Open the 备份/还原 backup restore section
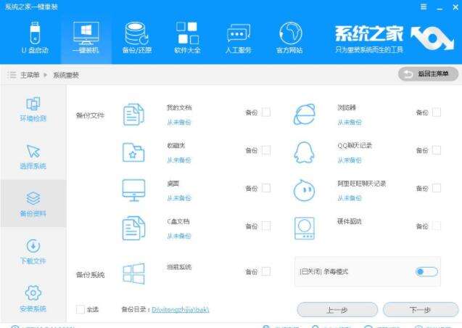This screenshot has height=328, width=462. point(136,38)
